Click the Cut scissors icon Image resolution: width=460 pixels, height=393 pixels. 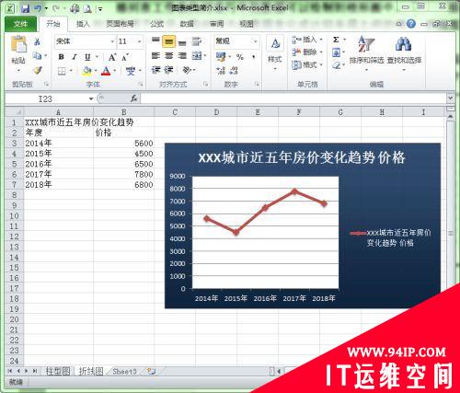(x=38, y=41)
